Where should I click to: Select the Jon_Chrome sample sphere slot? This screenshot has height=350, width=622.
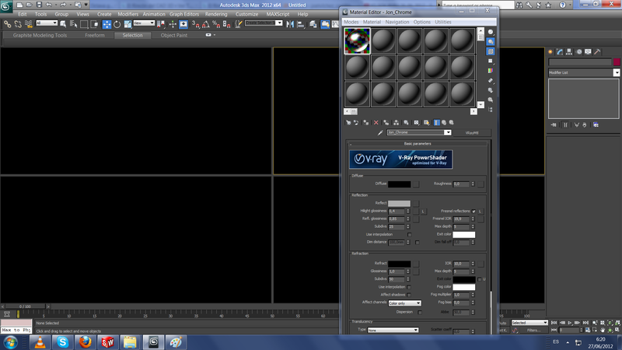click(357, 40)
